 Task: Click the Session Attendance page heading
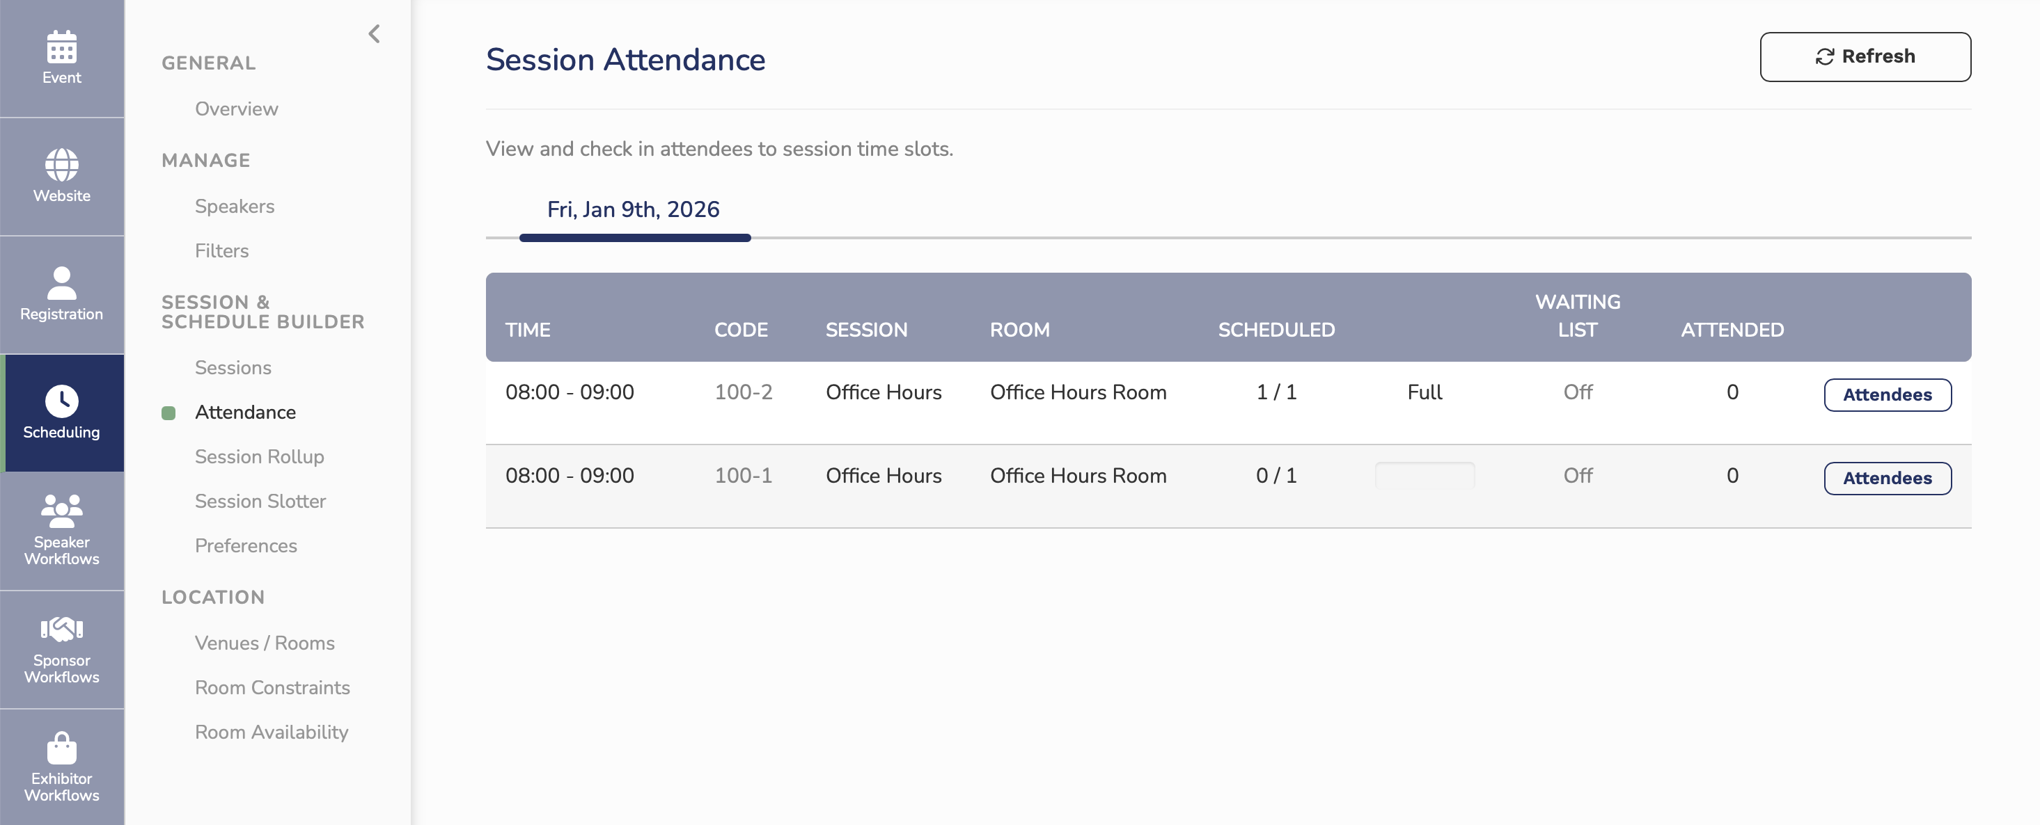pyautogui.click(x=626, y=60)
